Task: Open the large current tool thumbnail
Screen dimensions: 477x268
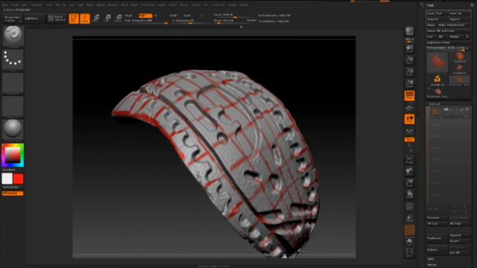Action: 437,63
